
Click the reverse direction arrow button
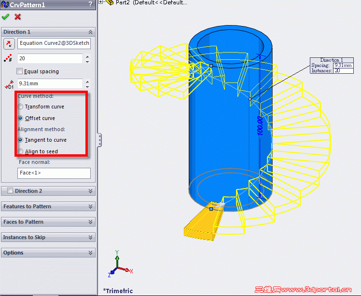coord(9,44)
